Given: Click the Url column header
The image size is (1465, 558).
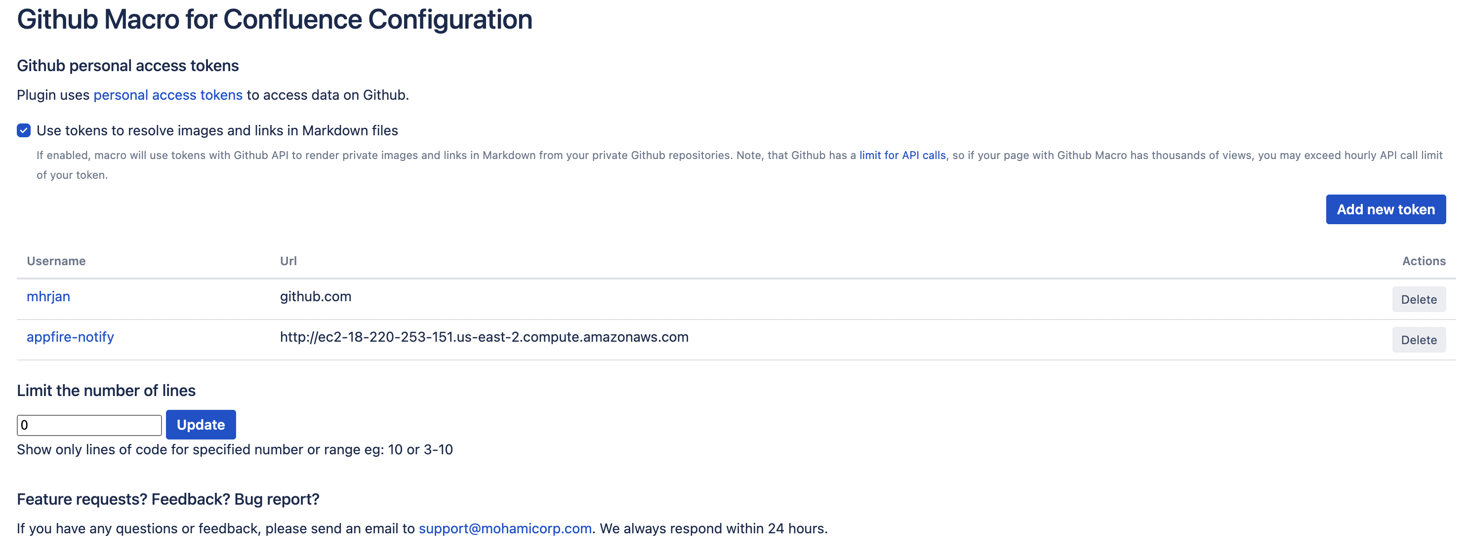Looking at the screenshot, I should tap(288, 261).
